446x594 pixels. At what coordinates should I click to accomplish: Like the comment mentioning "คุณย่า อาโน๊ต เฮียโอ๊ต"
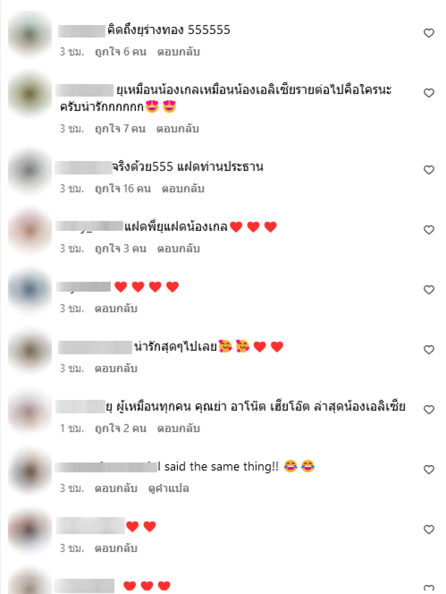click(x=429, y=409)
